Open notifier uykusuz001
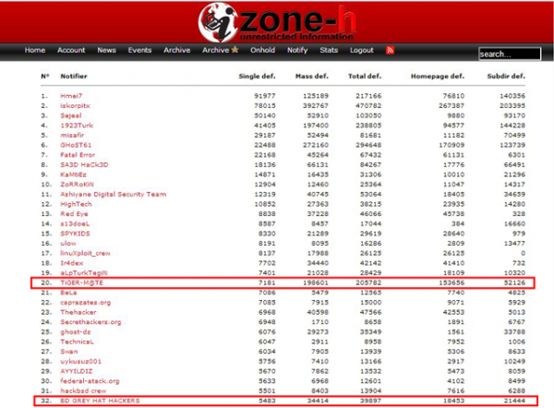554x408 pixels. pyautogui.click(x=80, y=362)
